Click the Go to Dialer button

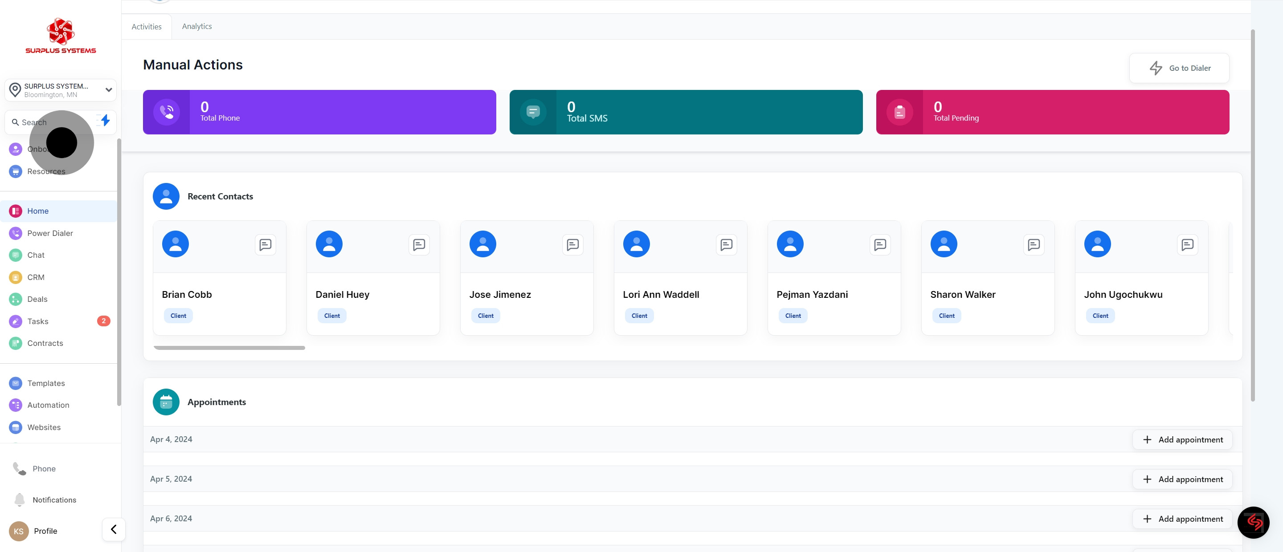coord(1179,68)
